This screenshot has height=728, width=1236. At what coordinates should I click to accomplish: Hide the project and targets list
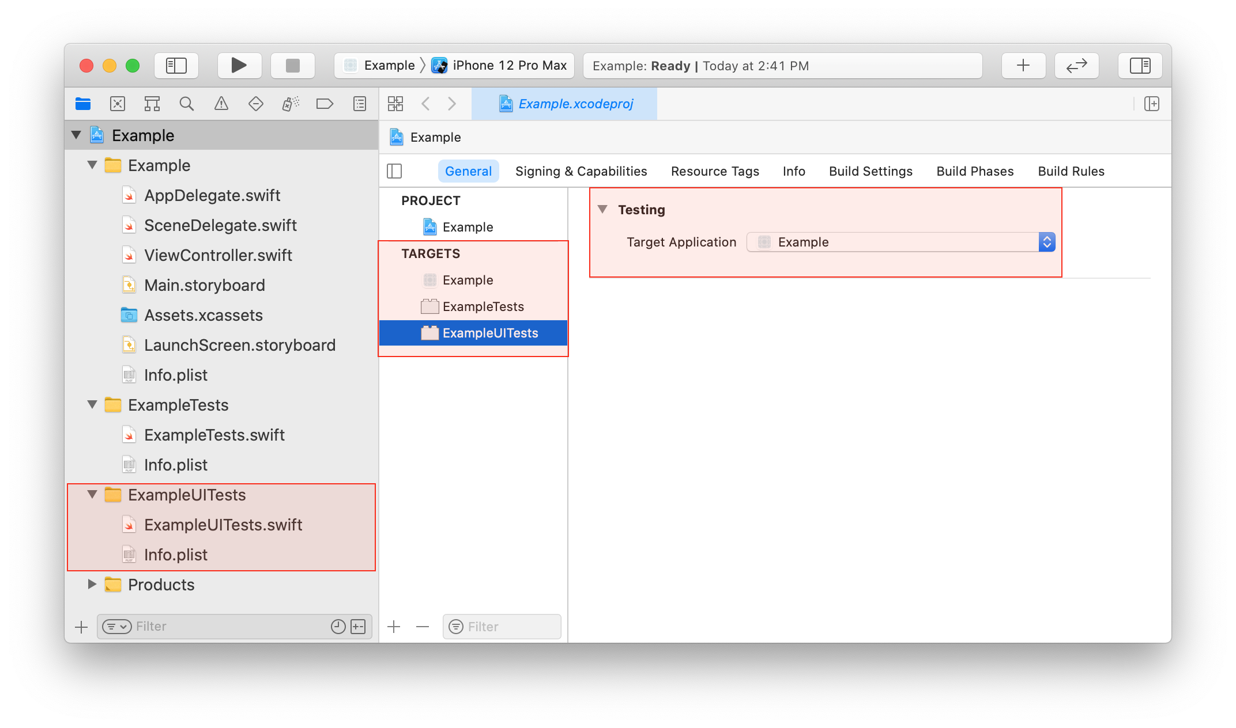(x=394, y=171)
